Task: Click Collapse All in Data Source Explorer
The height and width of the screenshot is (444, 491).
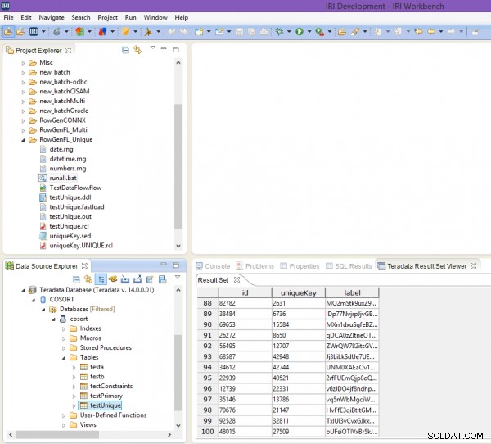Action: pyautogui.click(x=76, y=279)
